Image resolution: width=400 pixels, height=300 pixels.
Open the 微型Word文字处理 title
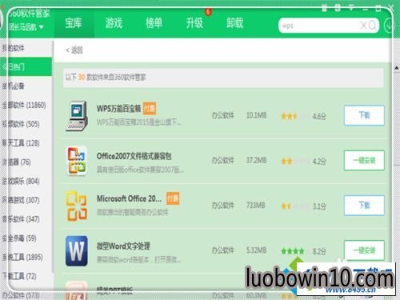(123, 246)
